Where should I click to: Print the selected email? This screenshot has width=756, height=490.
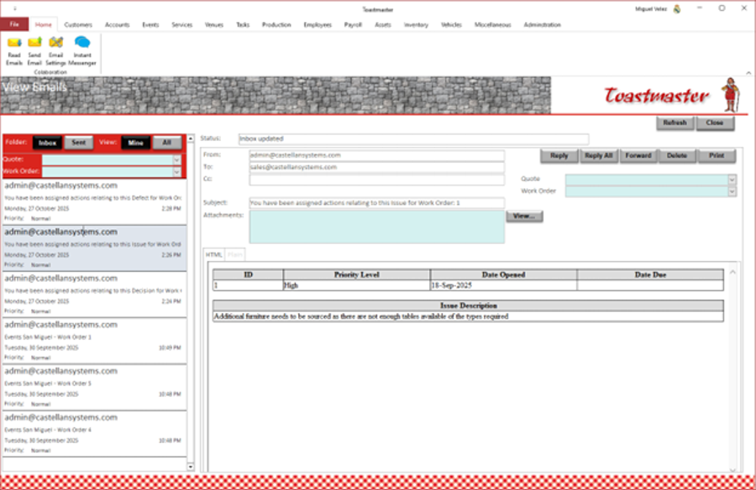click(717, 155)
